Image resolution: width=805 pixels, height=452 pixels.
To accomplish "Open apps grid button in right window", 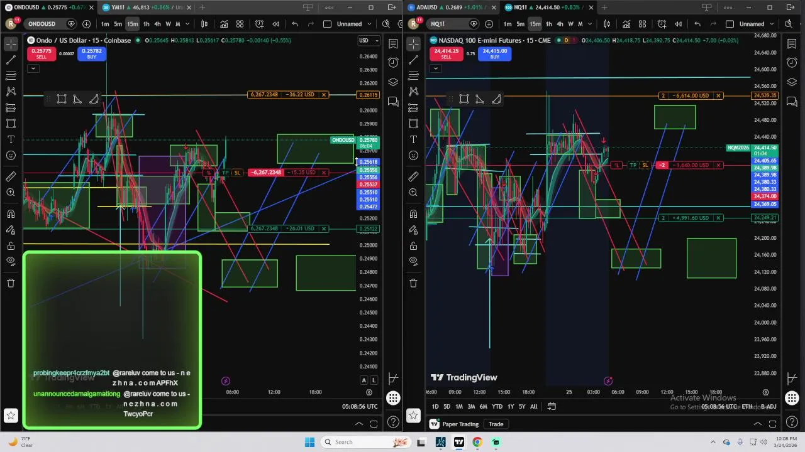I will tap(792, 398).
